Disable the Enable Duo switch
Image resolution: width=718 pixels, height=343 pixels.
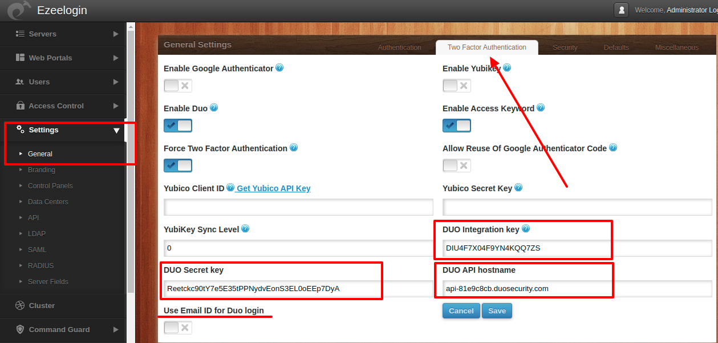[x=178, y=126]
